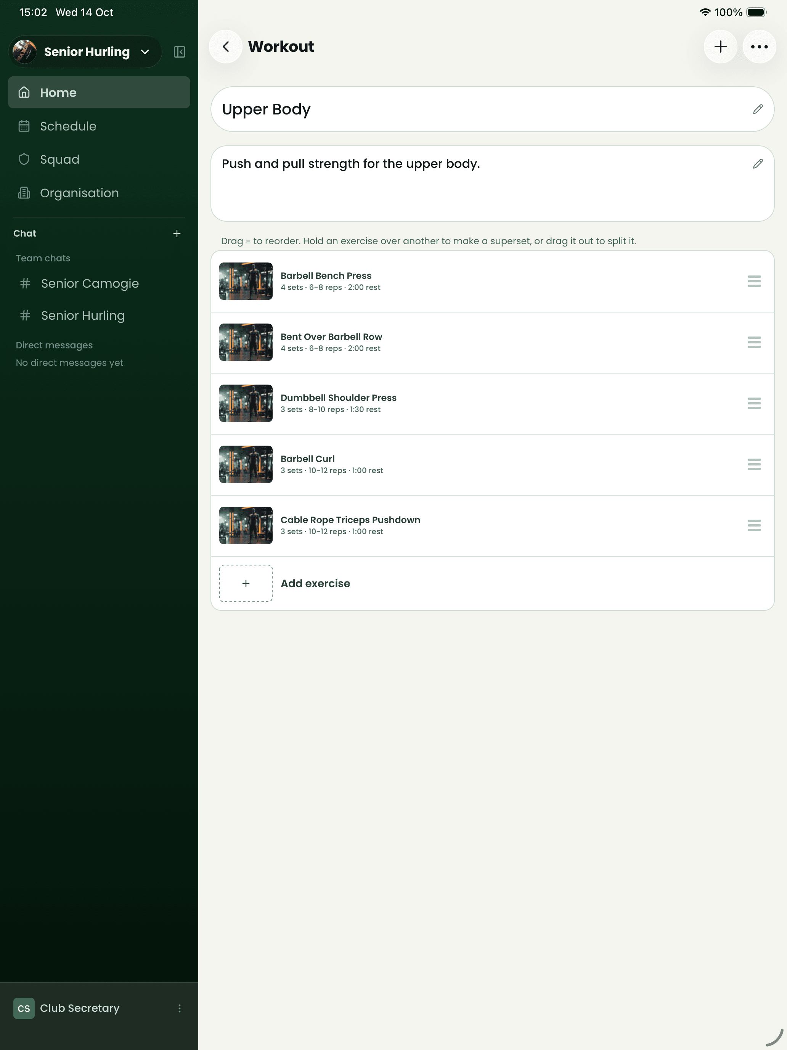787x1050 pixels.
Task: Tap the Wi-Fi icon in status bar
Action: tap(705, 12)
